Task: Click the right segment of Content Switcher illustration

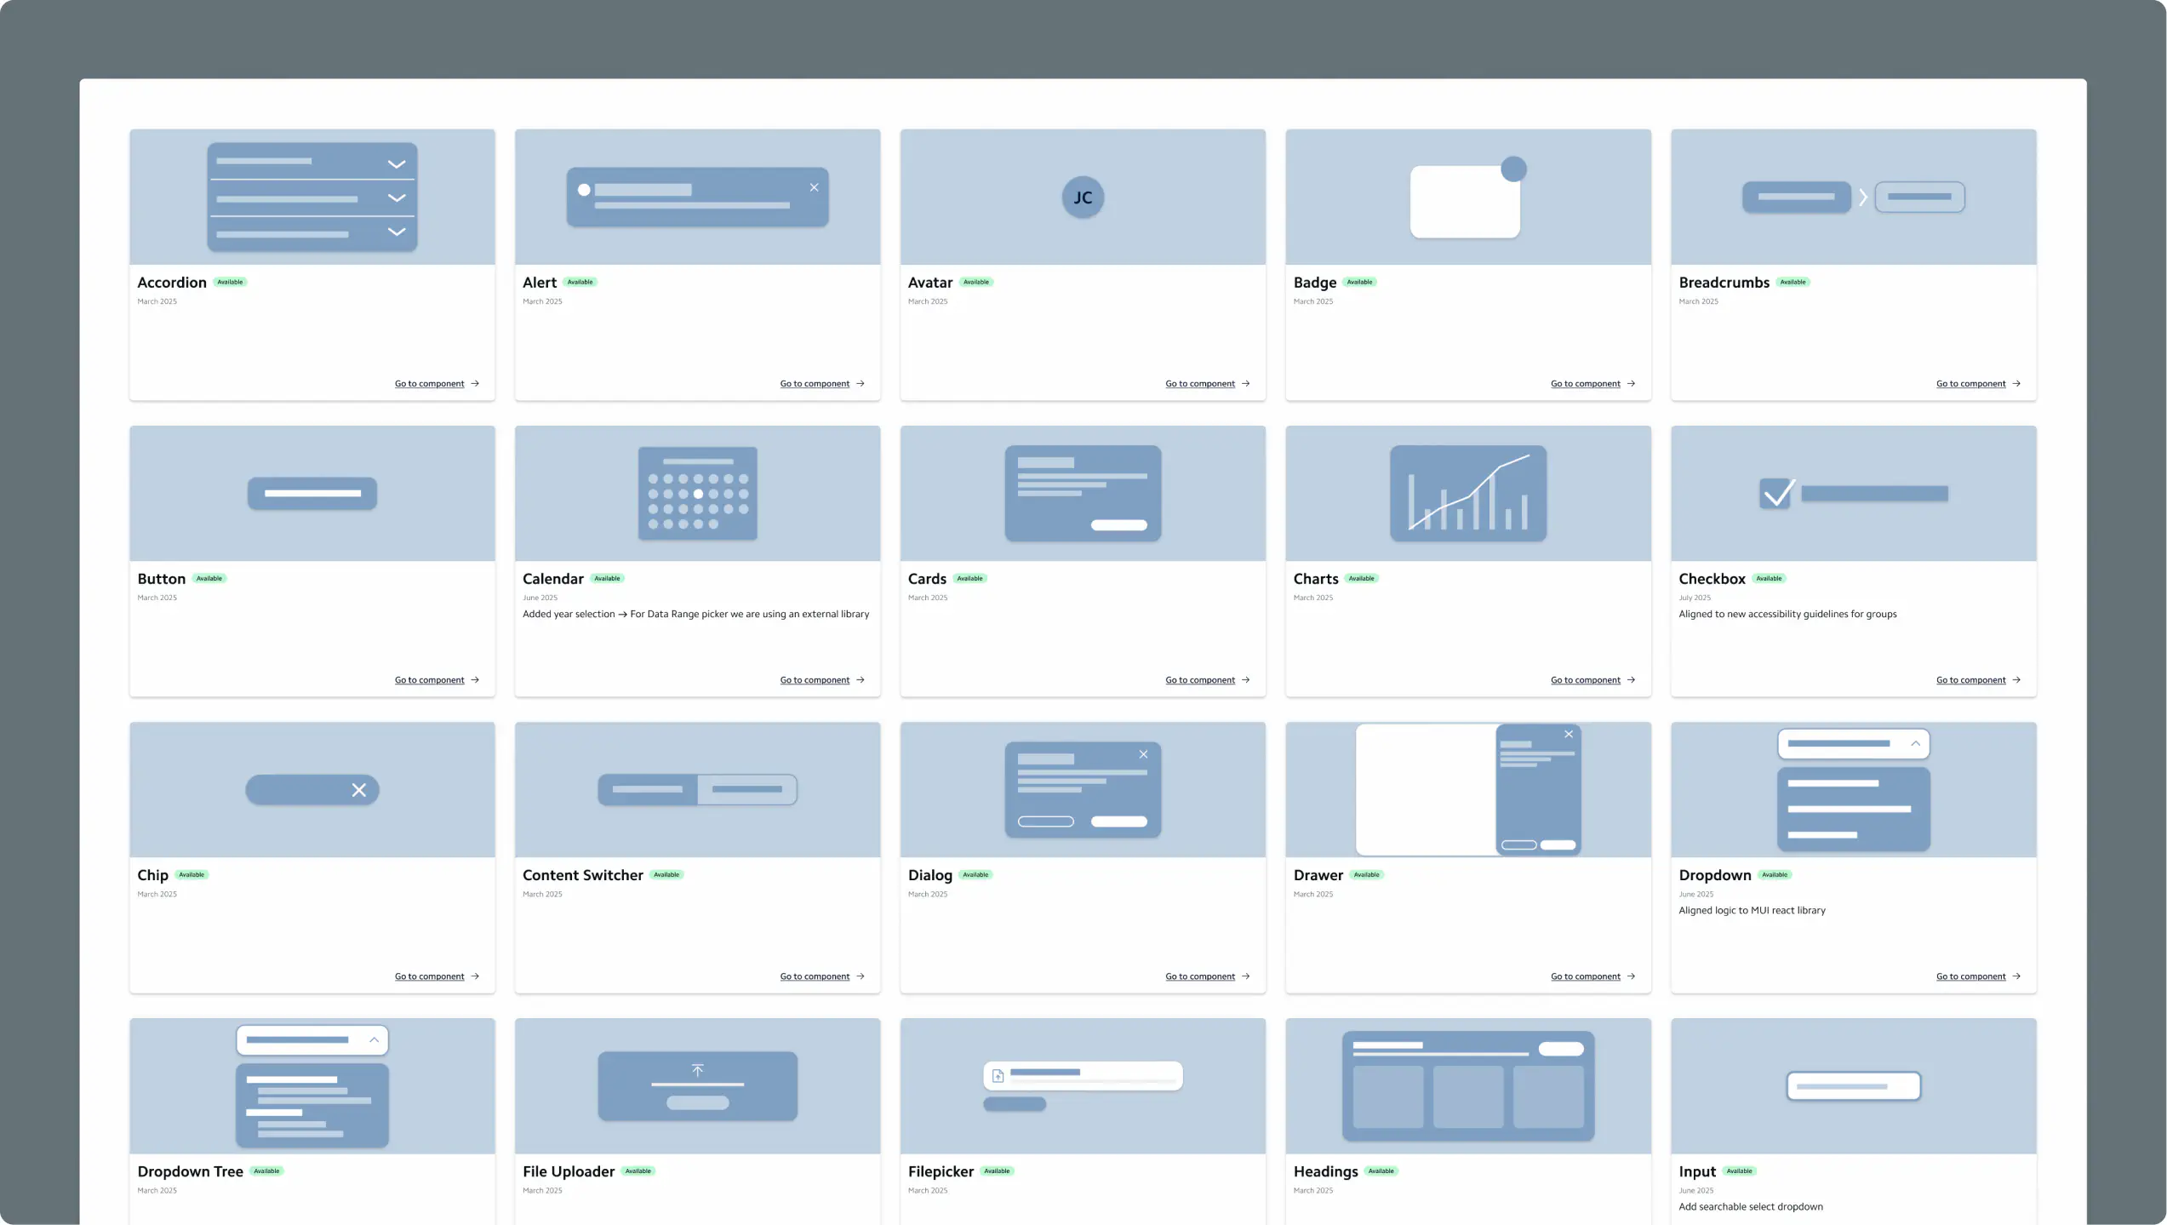Action: (746, 789)
